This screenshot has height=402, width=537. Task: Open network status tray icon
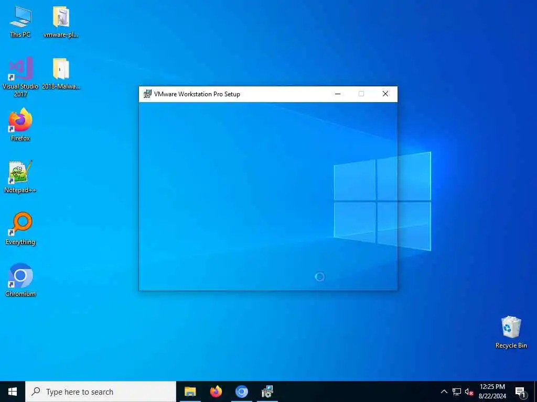pos(457,392)
